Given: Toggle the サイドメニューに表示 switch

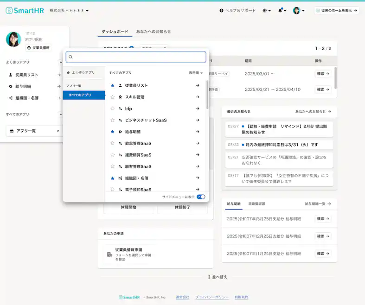Looking at the screenshot, I should coord(201,197).
